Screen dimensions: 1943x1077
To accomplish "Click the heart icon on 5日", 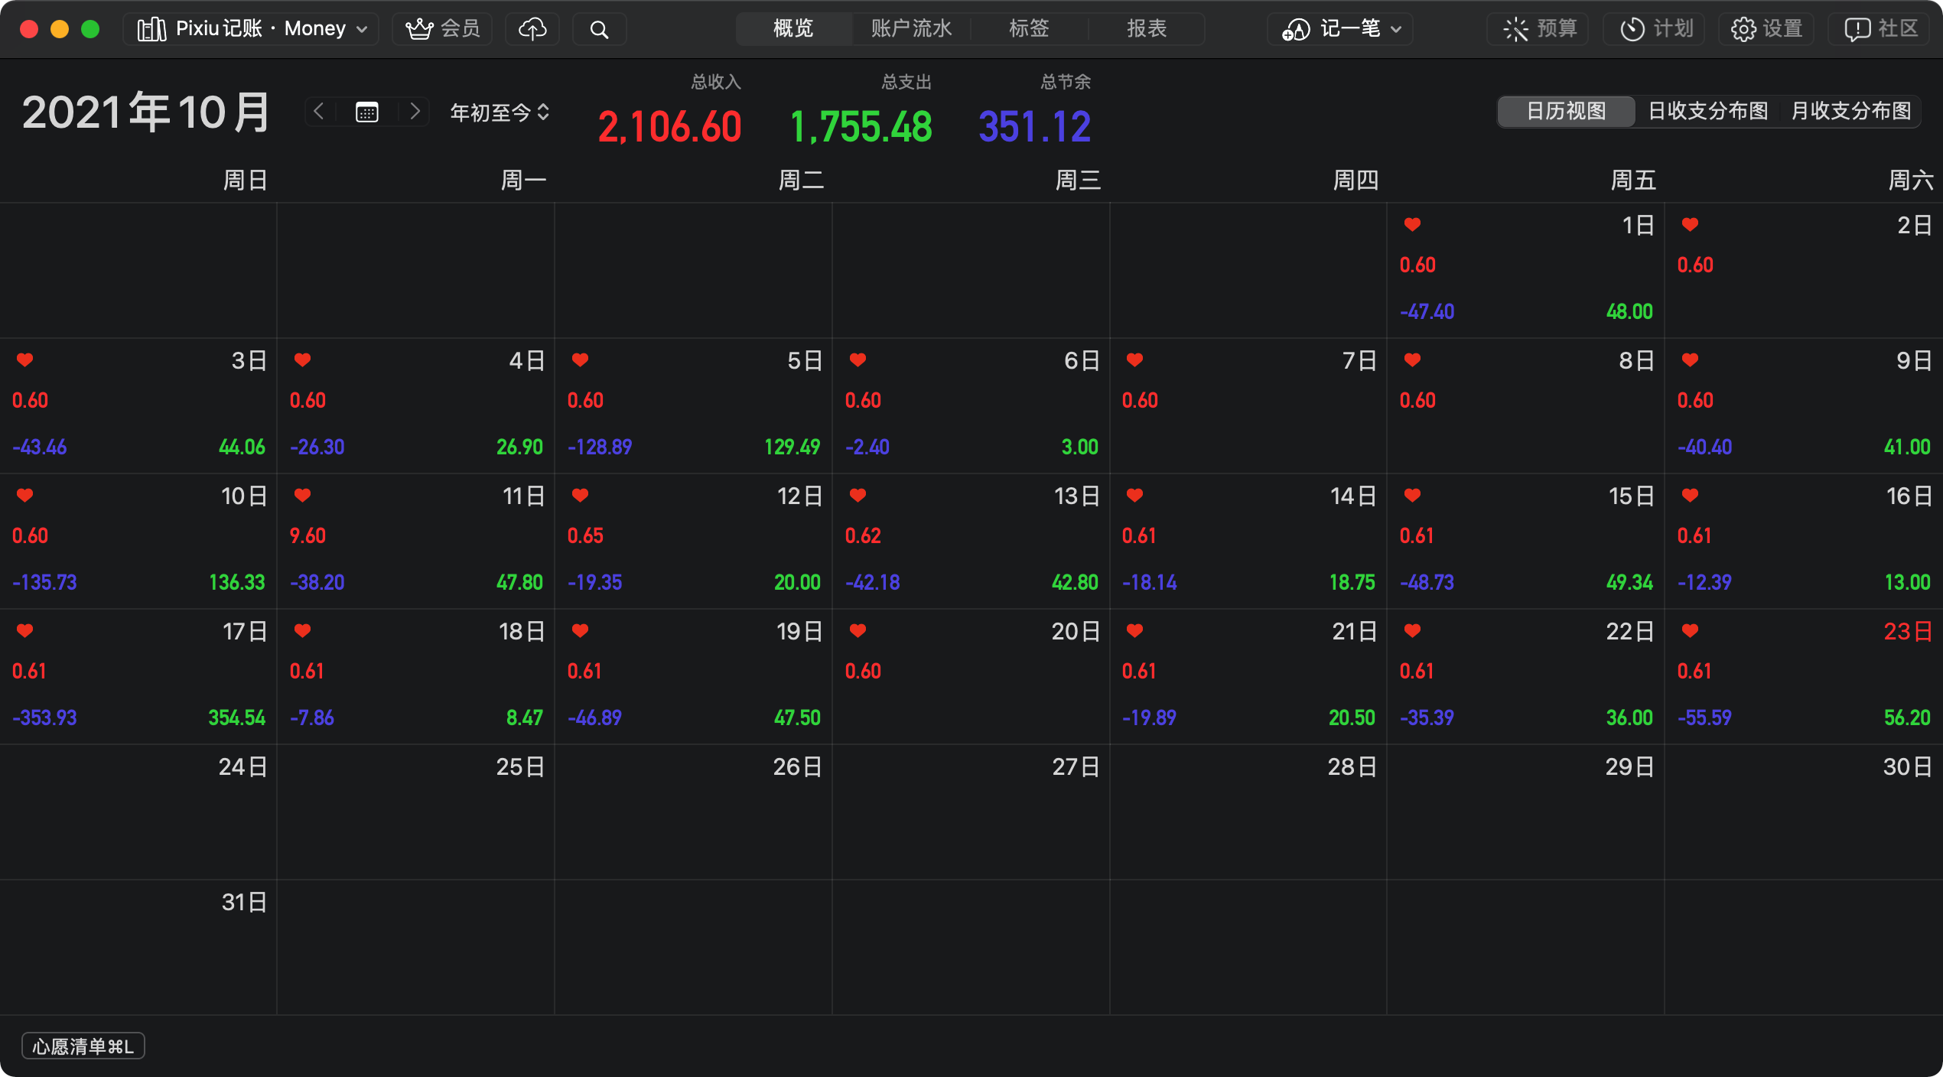I will pos(580,360).
